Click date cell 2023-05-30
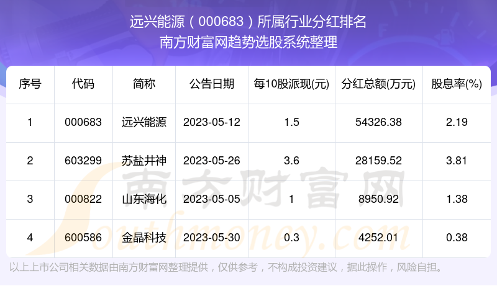 [212, 238]
